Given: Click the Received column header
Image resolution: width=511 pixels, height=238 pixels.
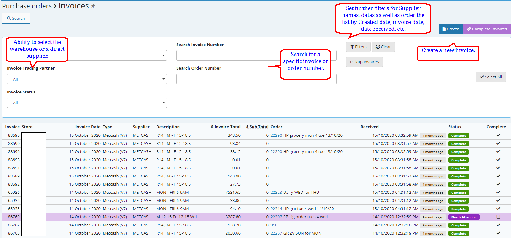Looking at the screenshot, I should coord(370,127).
